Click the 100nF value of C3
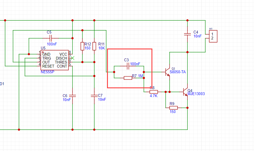254x151 pixels. [x=135, y=64]
